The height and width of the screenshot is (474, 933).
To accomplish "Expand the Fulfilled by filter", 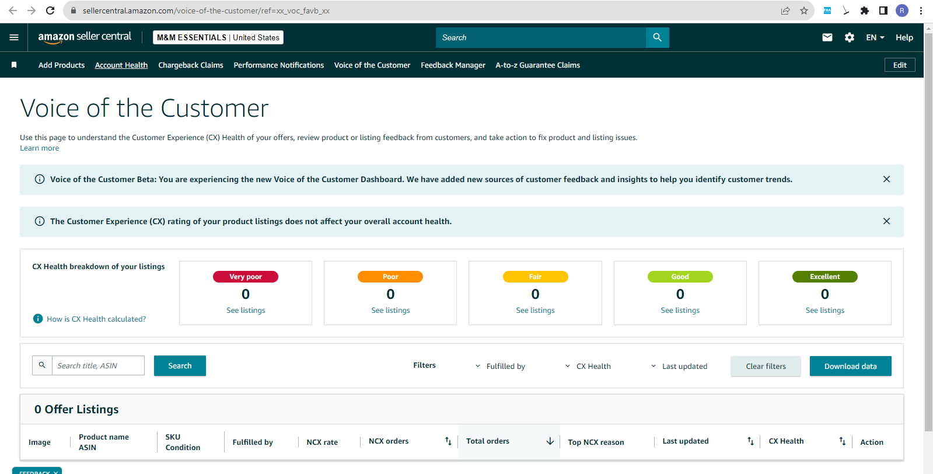I will pos(500,366).
